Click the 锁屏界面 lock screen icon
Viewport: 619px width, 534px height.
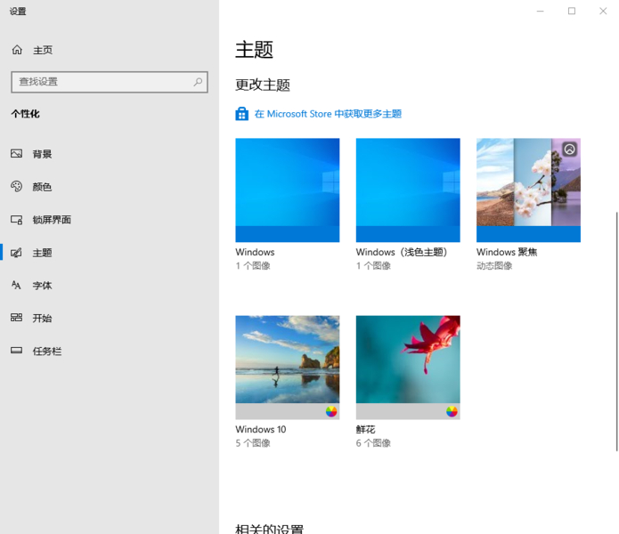17,219
